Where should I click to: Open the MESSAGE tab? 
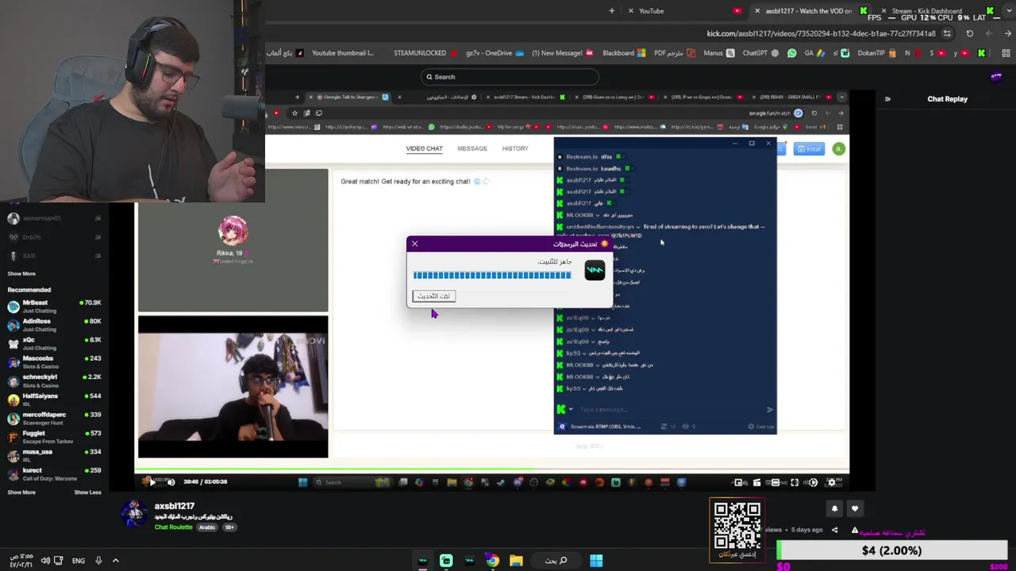pyautogui.click(x=472, y=148)
